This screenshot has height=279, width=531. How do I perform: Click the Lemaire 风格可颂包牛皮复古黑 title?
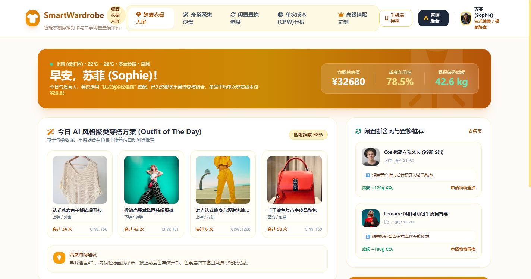(416, 214)
